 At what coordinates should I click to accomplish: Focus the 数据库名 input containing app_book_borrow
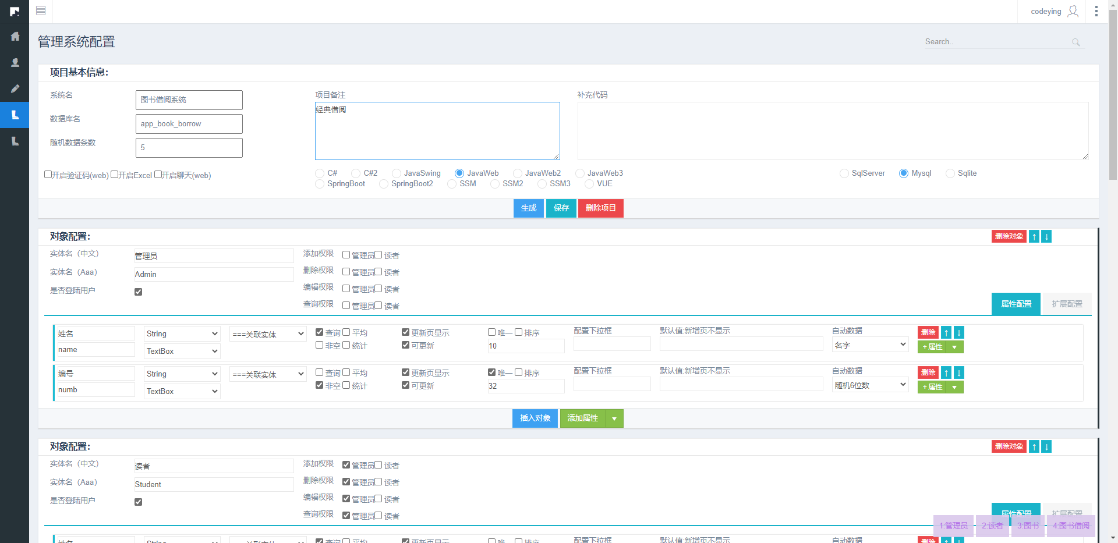point(189,124)
